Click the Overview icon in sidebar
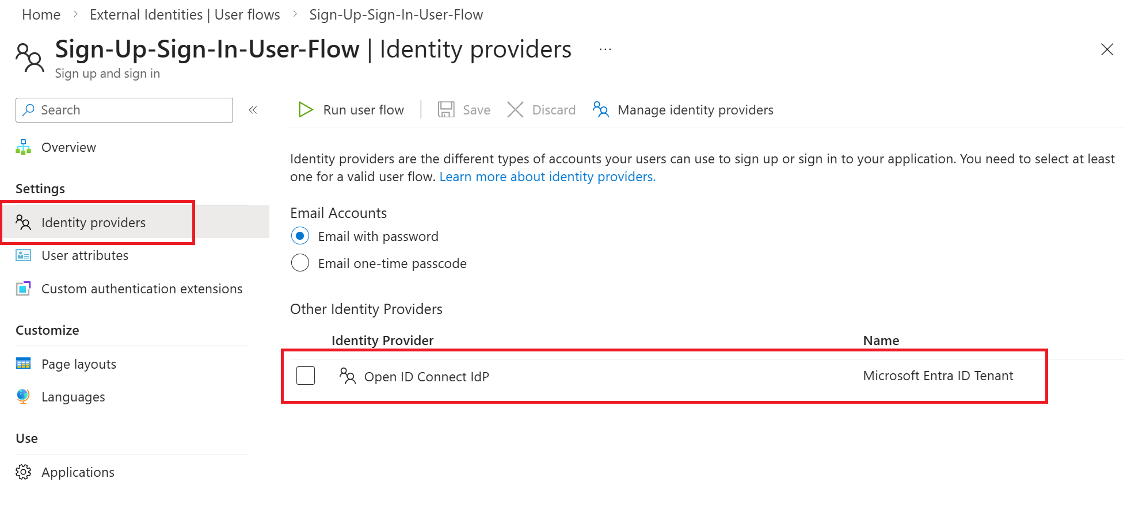Screen dimensions: 1131x509 pos(24,147)
